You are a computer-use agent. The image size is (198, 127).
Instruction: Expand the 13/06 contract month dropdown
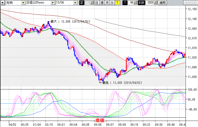tap(75, 3)
